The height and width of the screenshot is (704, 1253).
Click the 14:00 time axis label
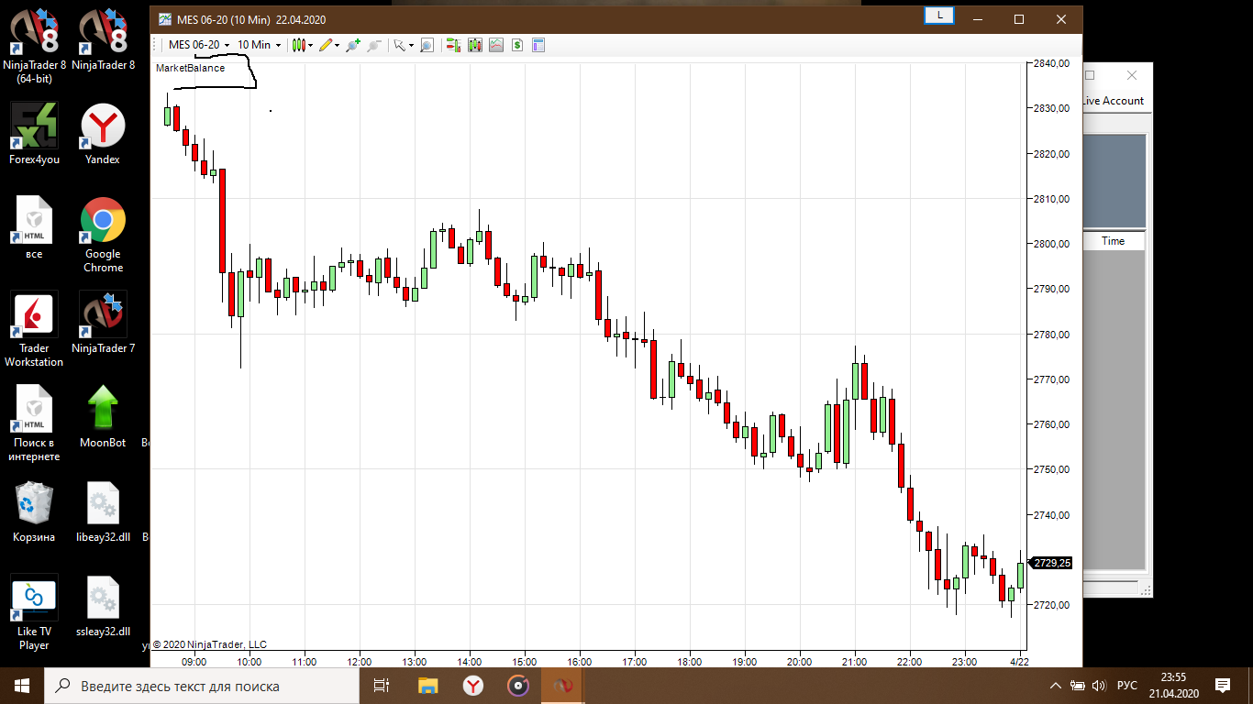pos(469,661)
